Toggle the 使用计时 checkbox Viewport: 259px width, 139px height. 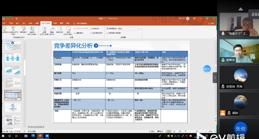(91, 29)
